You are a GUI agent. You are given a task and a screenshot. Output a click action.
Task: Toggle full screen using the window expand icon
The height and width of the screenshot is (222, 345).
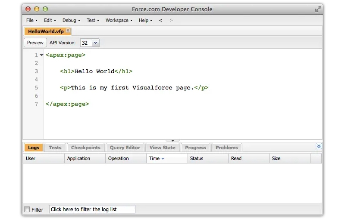318,9
